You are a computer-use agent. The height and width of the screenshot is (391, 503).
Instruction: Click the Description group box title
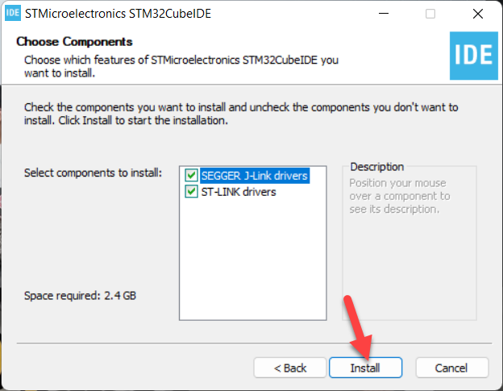tap(377, 167)
